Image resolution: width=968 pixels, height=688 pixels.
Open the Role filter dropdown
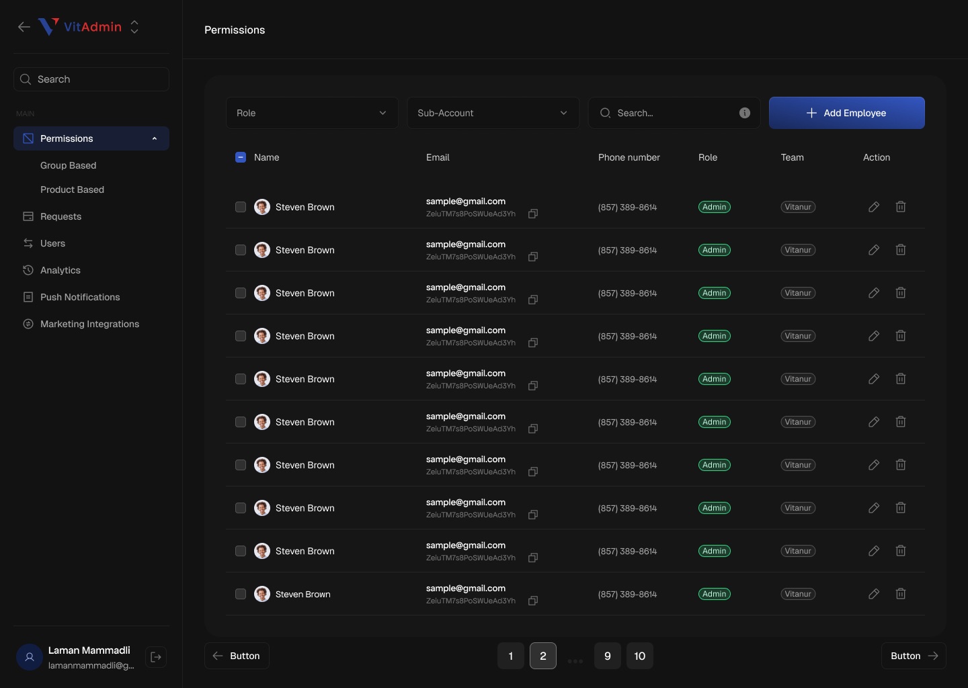(x=312, y=113)
